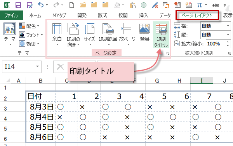Click the pi equation icon
Image resolution: width=233 pixels, height=146 pixels.
200,5
